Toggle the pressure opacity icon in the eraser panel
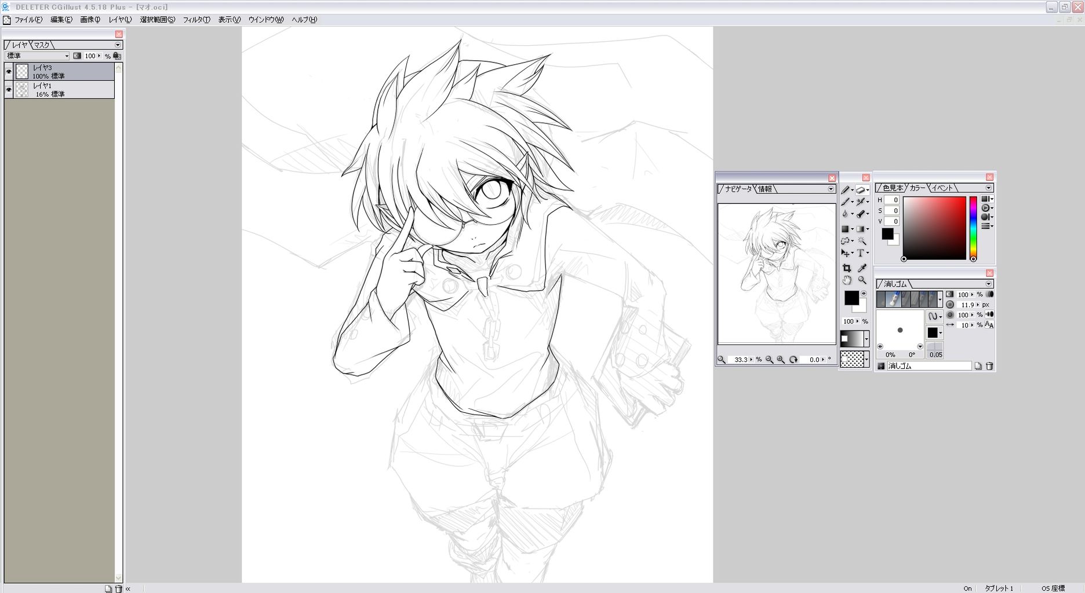 [989, 294]
